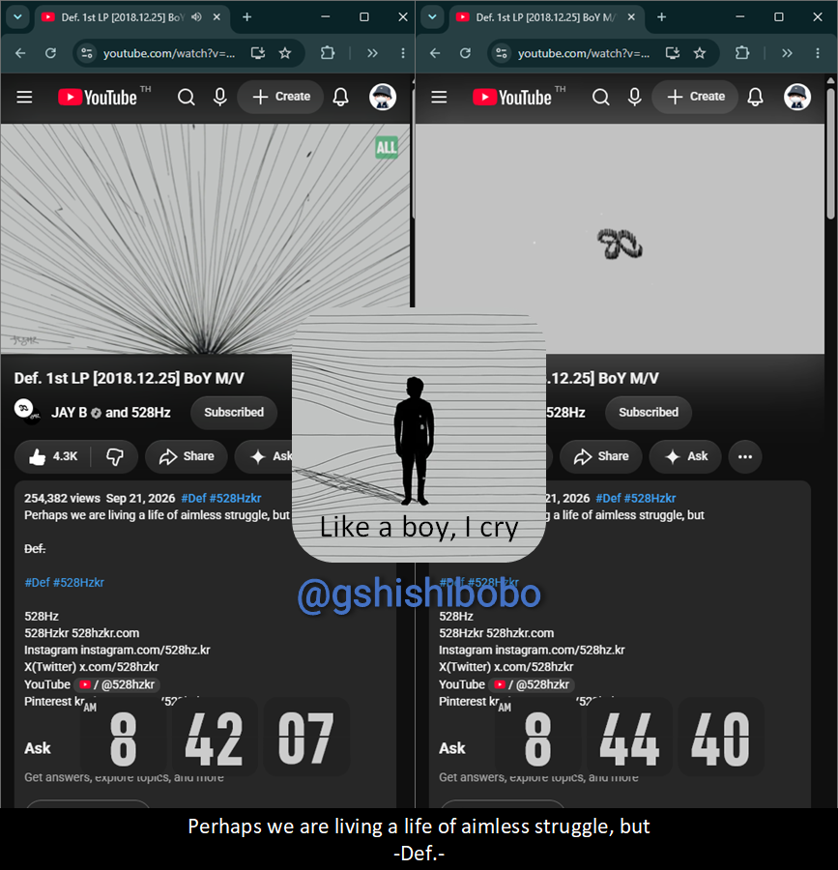
Task: Click install app icon in left address bar
Action: coord(258,53)
